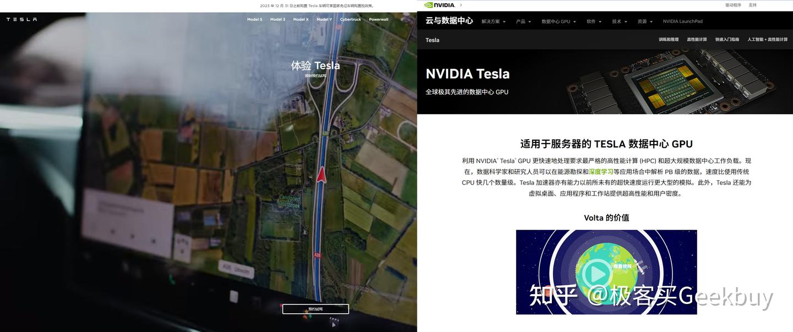793x332 pixels.
Task: Expand the 软件 dropdown menu
Action: click(594, 21)
